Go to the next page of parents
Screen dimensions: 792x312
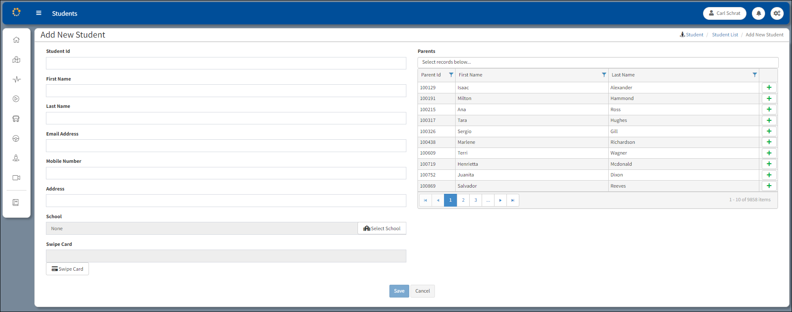[x=500, y=200]
